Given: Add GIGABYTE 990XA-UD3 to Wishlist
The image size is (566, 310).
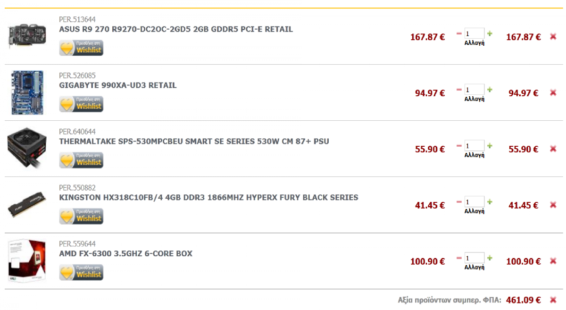Looking at the screenshot, I should point(81,104).
